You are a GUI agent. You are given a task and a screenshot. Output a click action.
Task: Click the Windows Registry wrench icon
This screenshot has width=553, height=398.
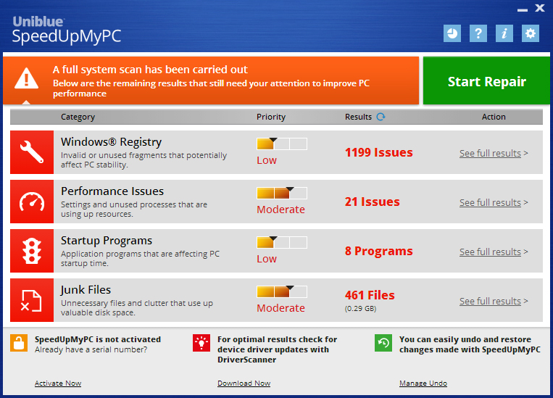(x=32, y=152)
